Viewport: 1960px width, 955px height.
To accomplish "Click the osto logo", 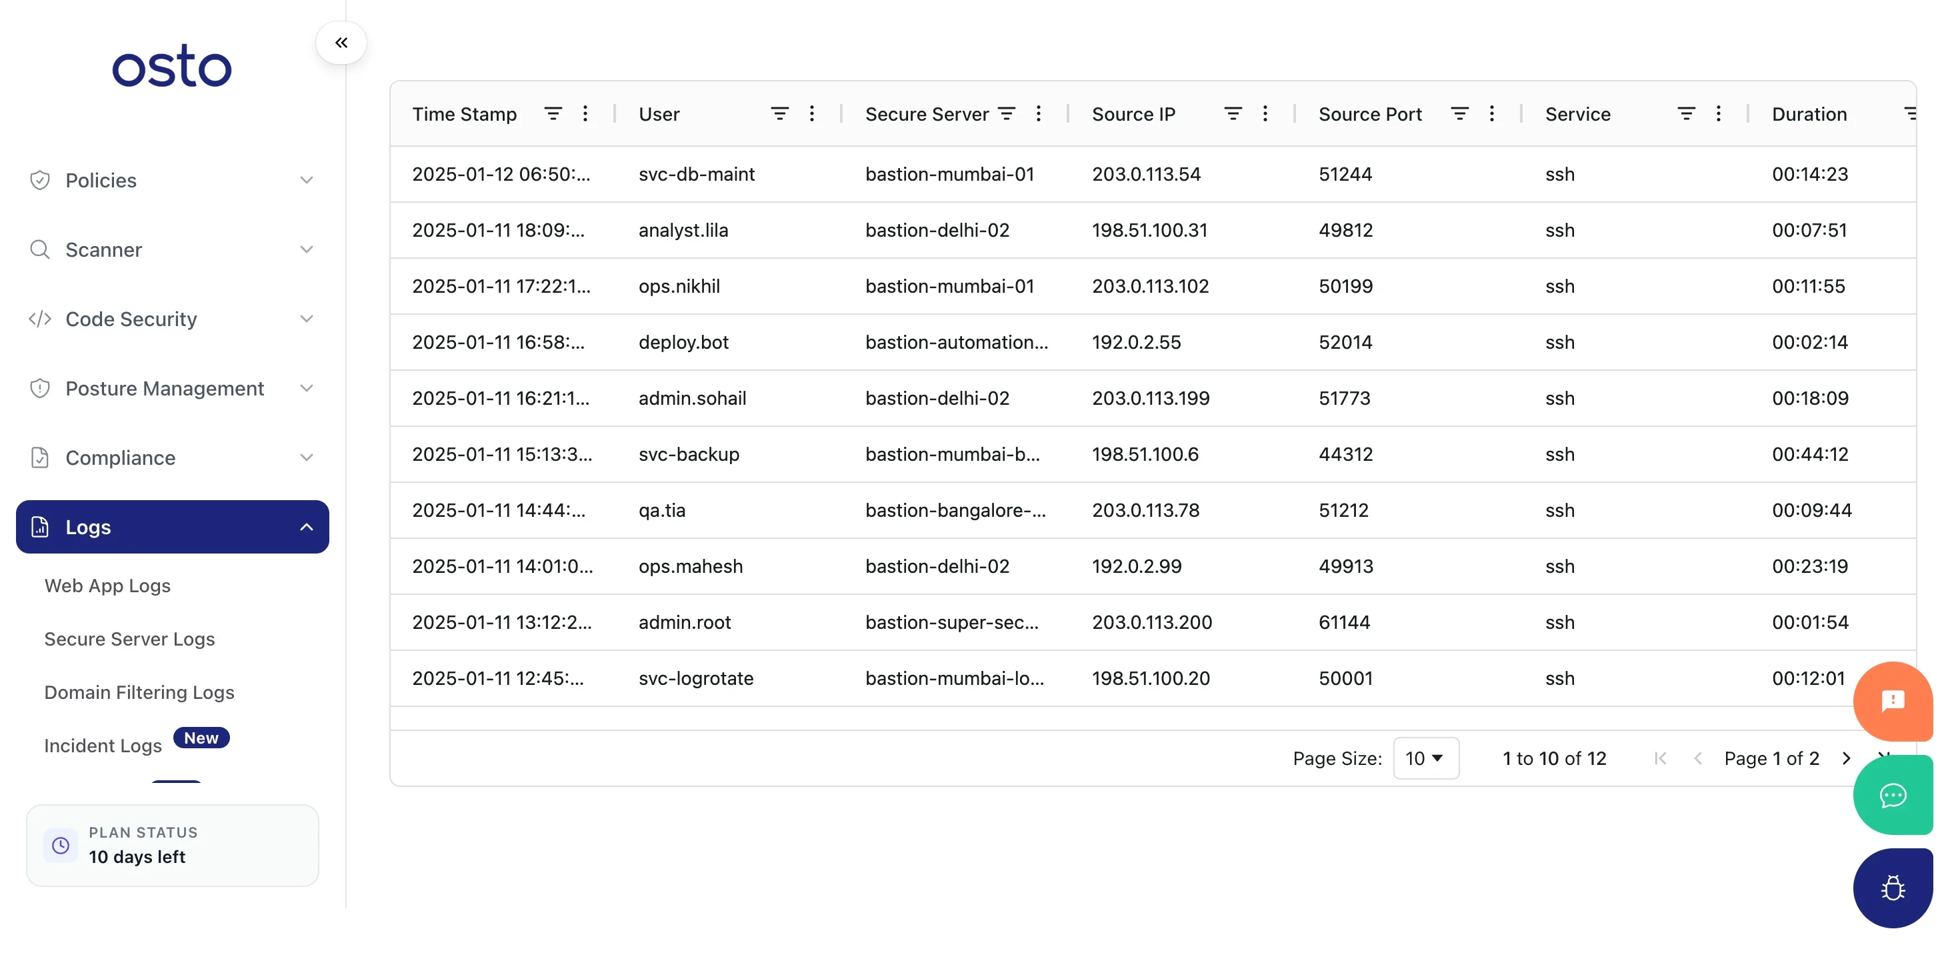I will click(x=172, y=66).
